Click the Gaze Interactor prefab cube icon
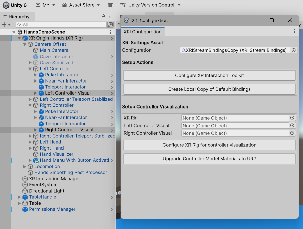The width and height of the screenshot is (303, 229). 36,57
